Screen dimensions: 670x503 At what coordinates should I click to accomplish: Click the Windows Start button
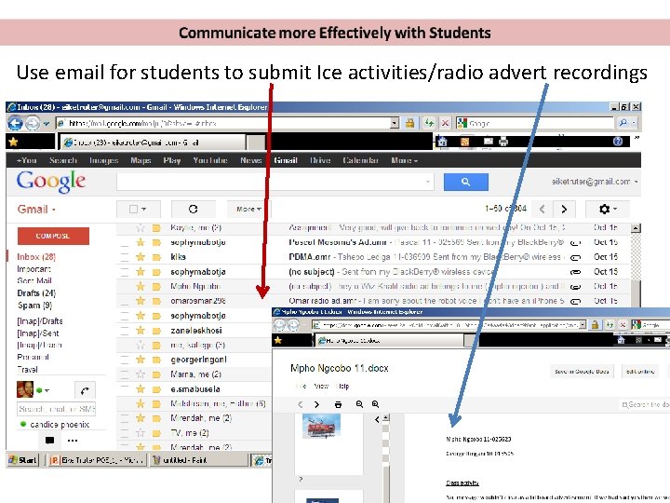click(23, 460)
